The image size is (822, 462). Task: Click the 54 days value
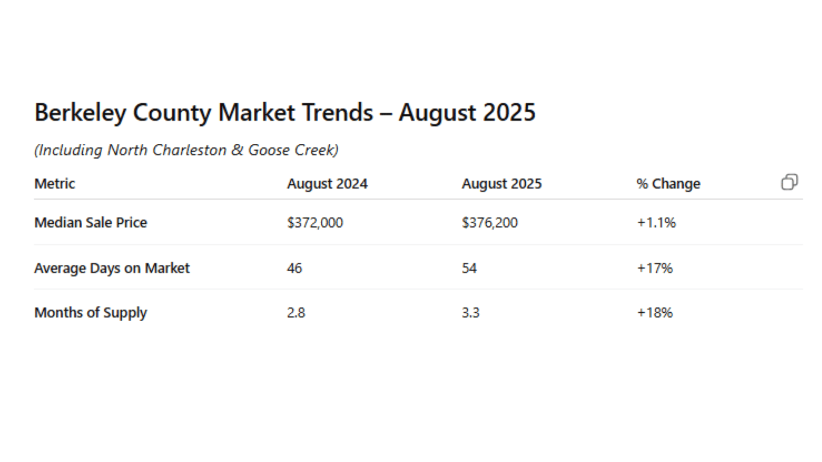click(469, 268)
